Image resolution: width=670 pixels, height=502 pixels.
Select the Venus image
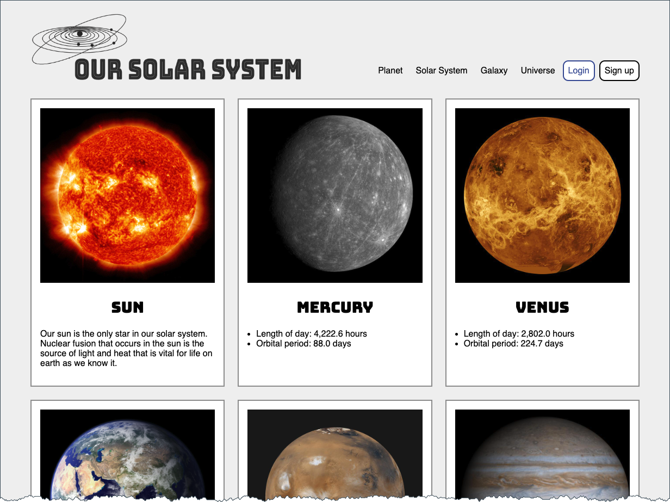click(x=542, y=195)
